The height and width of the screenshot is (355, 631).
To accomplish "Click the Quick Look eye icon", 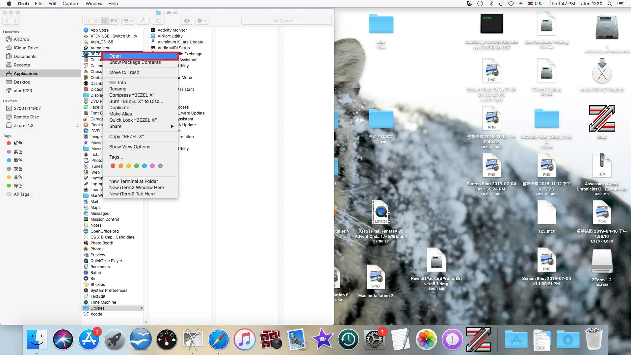I will click(x=187, y=20).
